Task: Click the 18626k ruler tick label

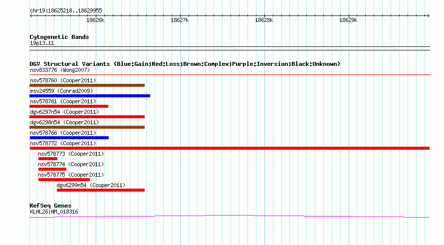Action: point(95,20)
